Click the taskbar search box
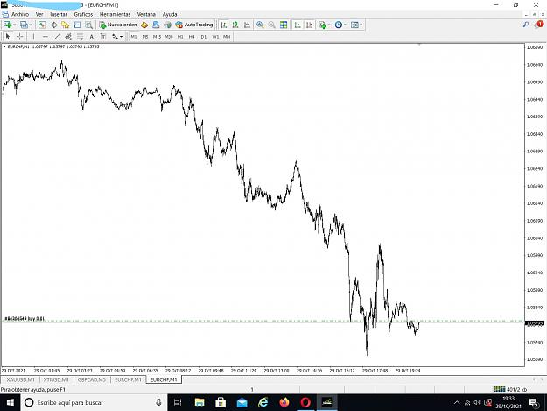Viewport: 547px width, 411px height. pyautogui.click(x=94, y=402)
